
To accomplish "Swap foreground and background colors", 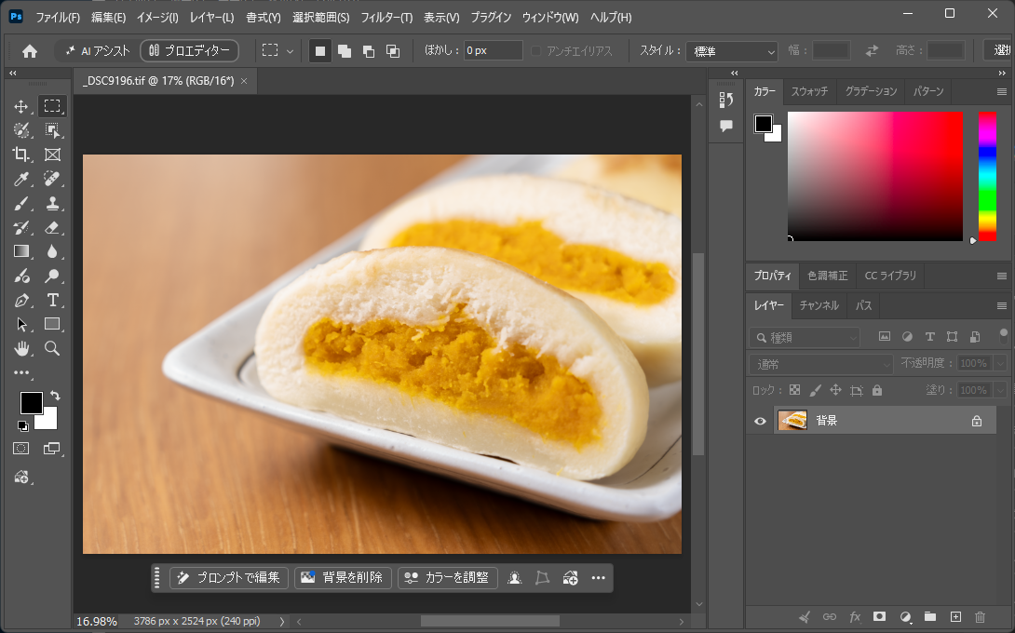I will pyautogui.click(x=55, y=396).
